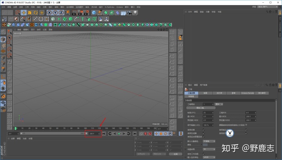Uncheck the Use Generators checkbox

pyautogui.click(x=204, y=133)
